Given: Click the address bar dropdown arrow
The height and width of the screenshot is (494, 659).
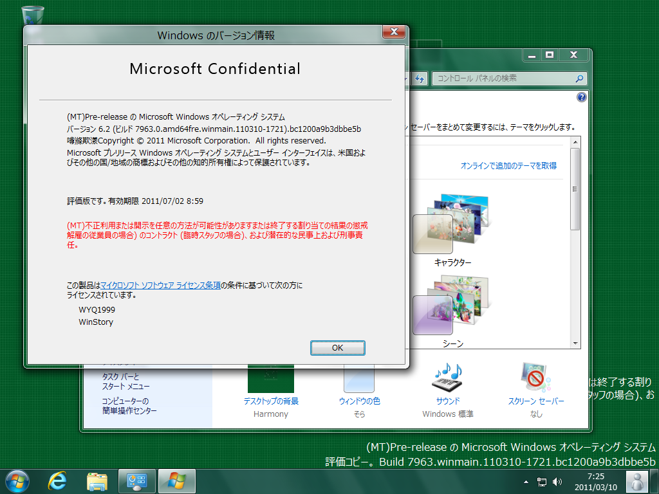Looking at the screenshot, I should pyautogui.click(x=405, y=78).
